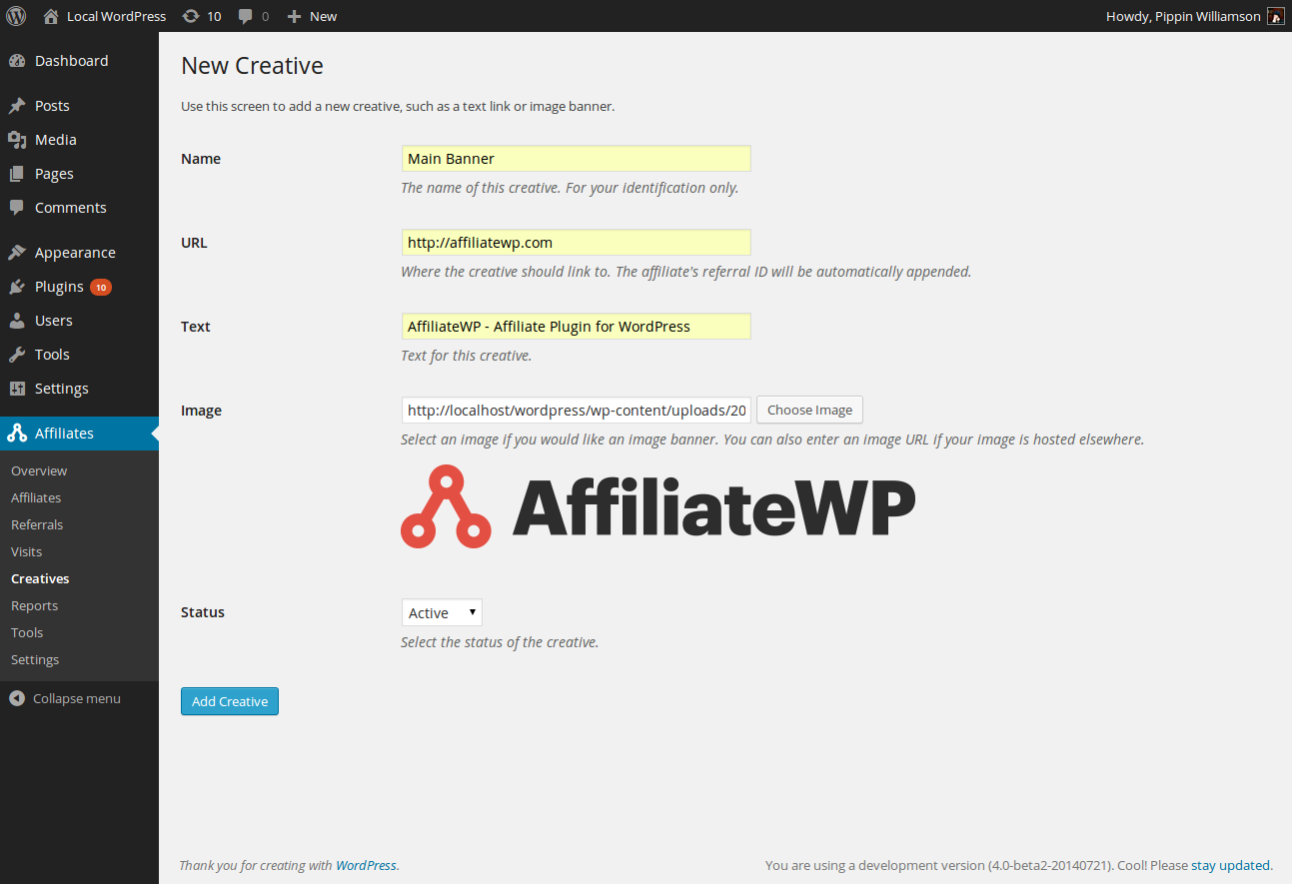1292x884 pixels.
Task: Open the Status dropdown set to Active
Action: 442,612
